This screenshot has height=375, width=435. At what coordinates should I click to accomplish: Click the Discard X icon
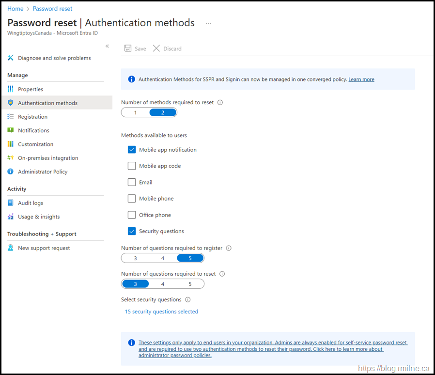click(156, 48)
